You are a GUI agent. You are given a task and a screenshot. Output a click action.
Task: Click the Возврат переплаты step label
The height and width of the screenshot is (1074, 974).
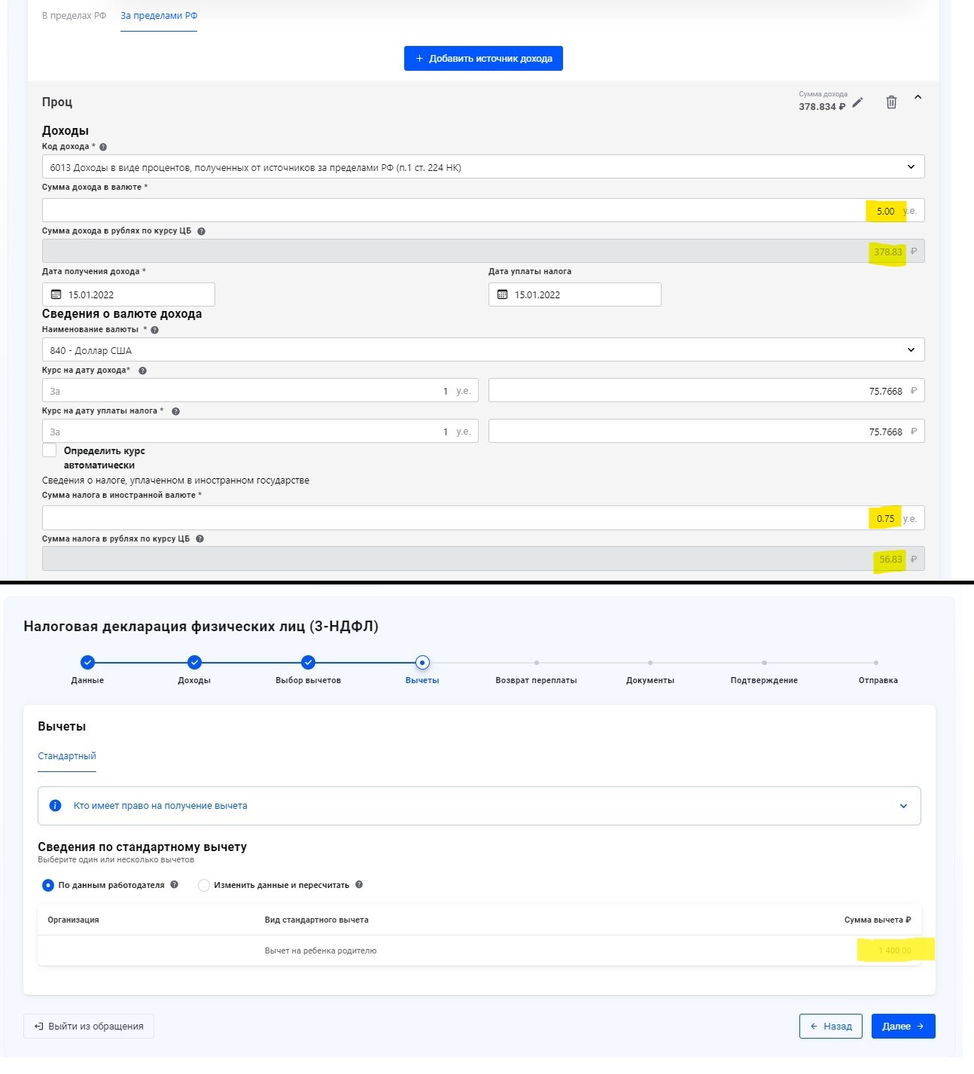pos(536,680)
